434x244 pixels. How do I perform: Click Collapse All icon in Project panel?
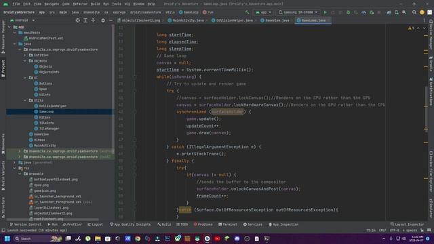(x=93, y=20)
